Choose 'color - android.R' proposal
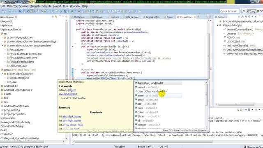 point(158,112)
